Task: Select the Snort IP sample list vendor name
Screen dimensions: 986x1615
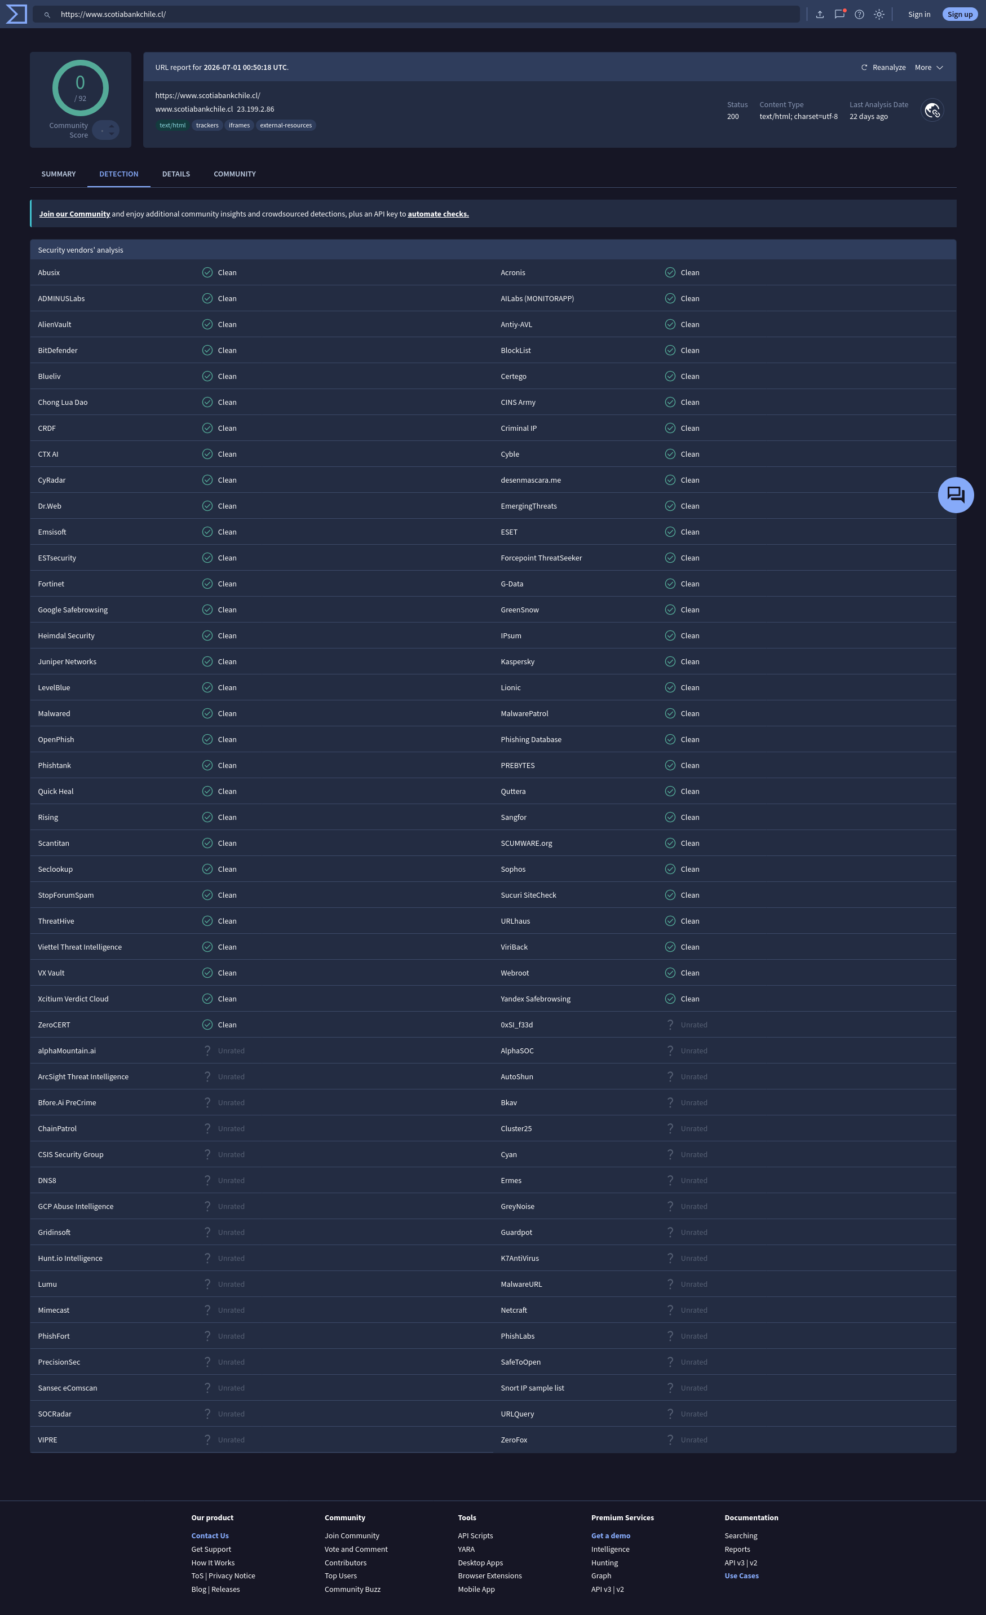Action: pos(532,1388)
